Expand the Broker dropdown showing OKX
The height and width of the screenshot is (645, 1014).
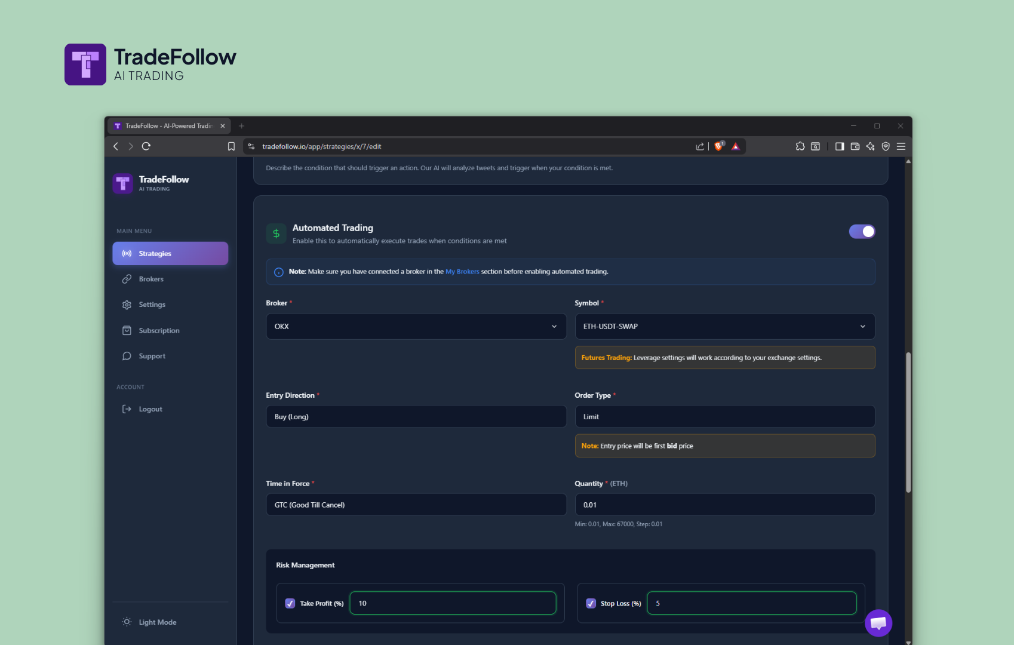click(416, 327)
